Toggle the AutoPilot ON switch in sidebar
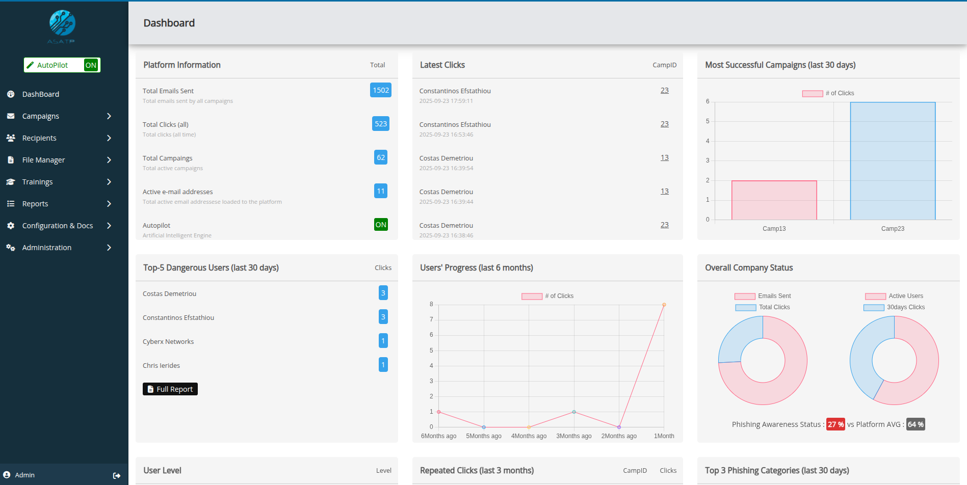The image size is (967, 485). (x=91, y=65)
